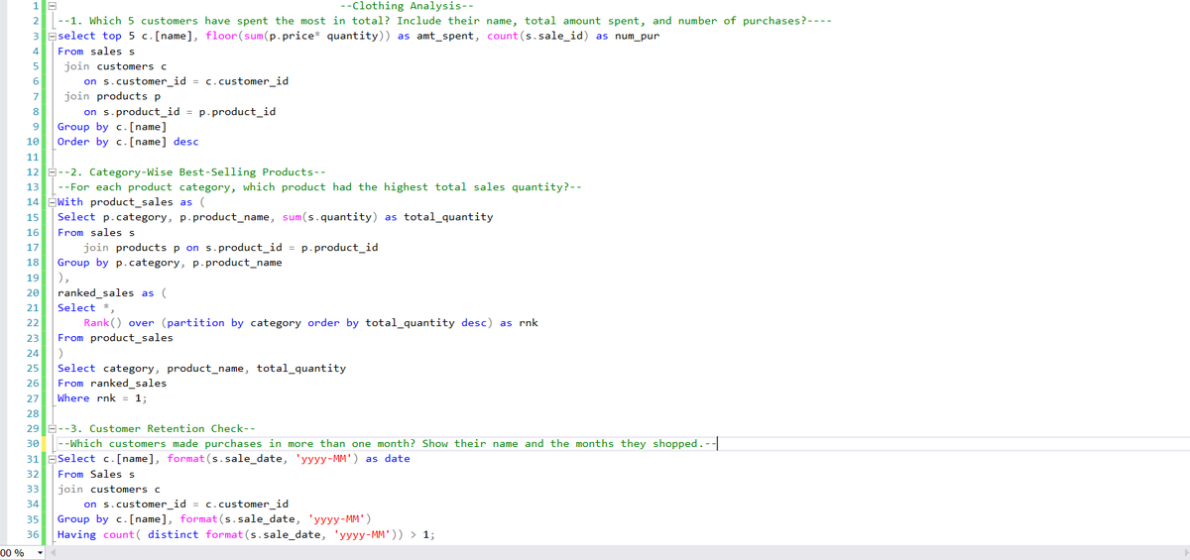Collapse the '--3. Customer Retention Check' comment block
Image resolution: width=1190 pixels, height=560 pixels.
tap(52, 428)
